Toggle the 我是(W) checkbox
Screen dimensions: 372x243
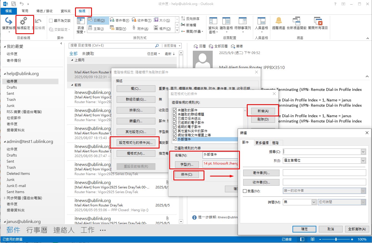point(245,191)
